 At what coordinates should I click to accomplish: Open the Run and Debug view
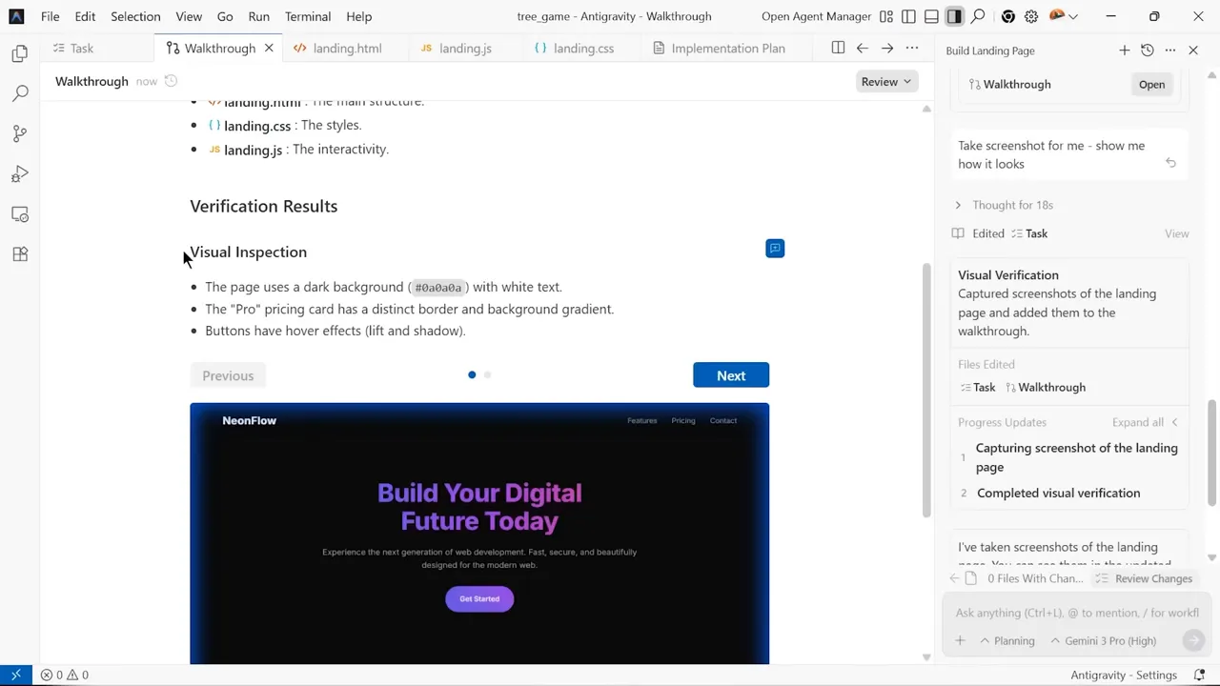(x=20, y=174)
